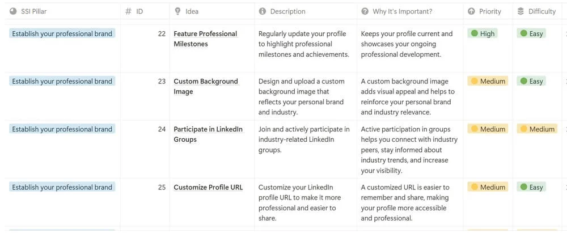This screenshot has width=567, height=233.
Task: Click the Idea lightbulb icon
Action: click(177, 11)
